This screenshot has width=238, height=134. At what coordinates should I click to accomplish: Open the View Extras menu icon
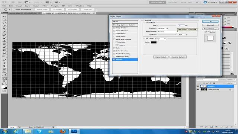coord(28,2)
